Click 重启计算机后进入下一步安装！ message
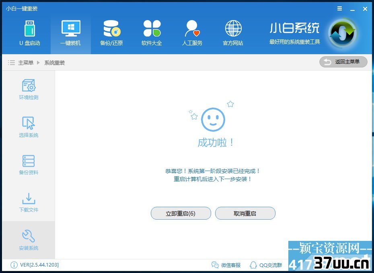Image resolution: width=374 pixels, height=273 pixels. 212,179
